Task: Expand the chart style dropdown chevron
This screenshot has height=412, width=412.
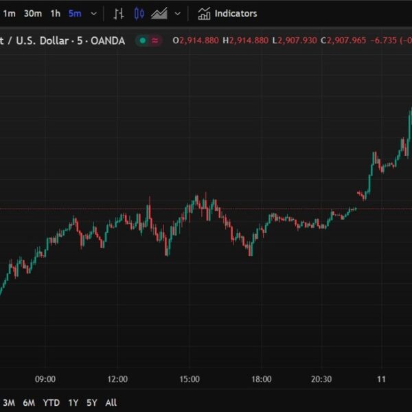Action: pos(178,14)
